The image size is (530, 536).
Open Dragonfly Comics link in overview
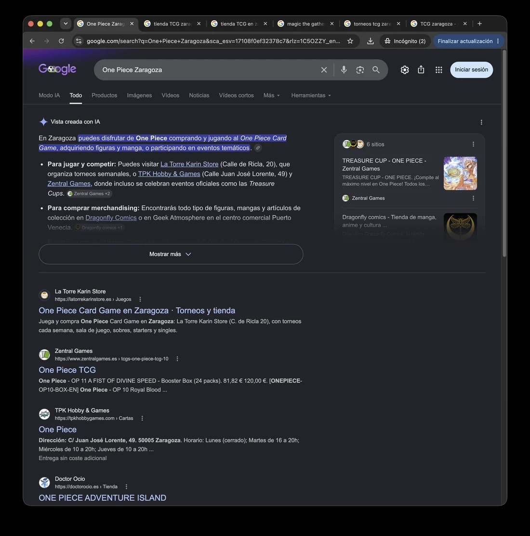(x=111, y=218)
